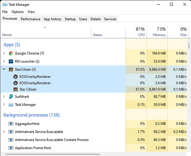Expand the Antimalware Service Executable group
The height and width of the screenshot is (156, 191).
tap(4, 131)
